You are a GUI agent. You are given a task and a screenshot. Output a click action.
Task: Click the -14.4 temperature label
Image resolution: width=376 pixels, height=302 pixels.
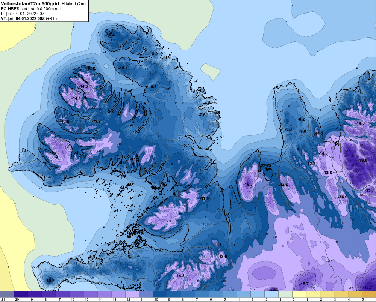(76, 98)
